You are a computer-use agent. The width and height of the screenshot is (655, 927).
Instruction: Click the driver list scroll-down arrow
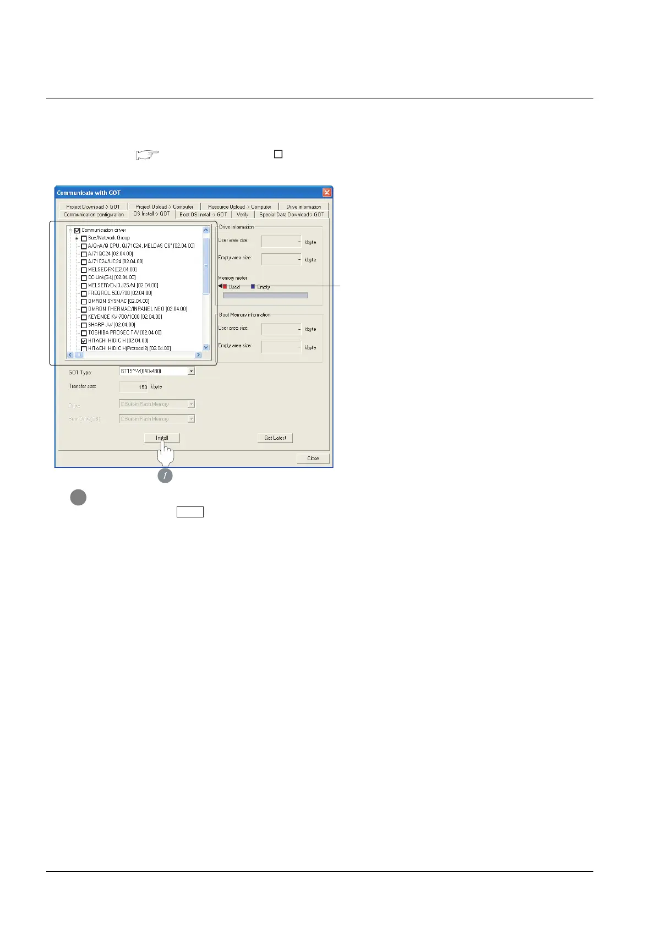tap(206, 347)
